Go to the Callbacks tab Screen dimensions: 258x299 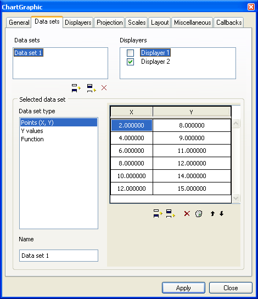point(229,23)
